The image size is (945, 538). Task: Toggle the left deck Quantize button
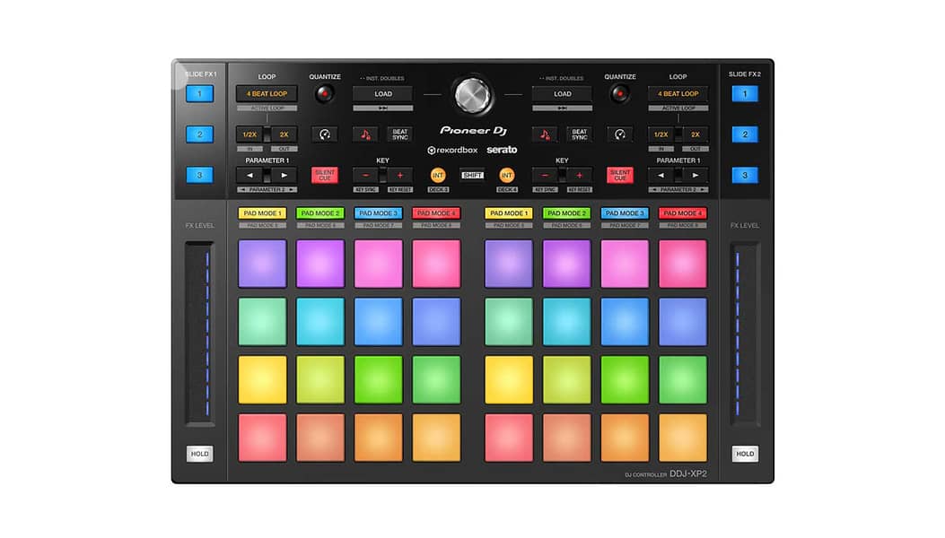tap(325, 94)
